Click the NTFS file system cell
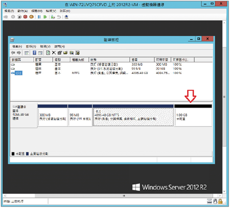Image resolution: width=230 pixels, height=208 pixels. coord(76,73)
